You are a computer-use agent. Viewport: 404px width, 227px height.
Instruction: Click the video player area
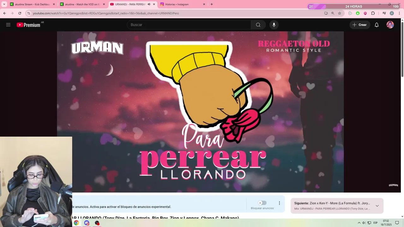coord(200,112)
